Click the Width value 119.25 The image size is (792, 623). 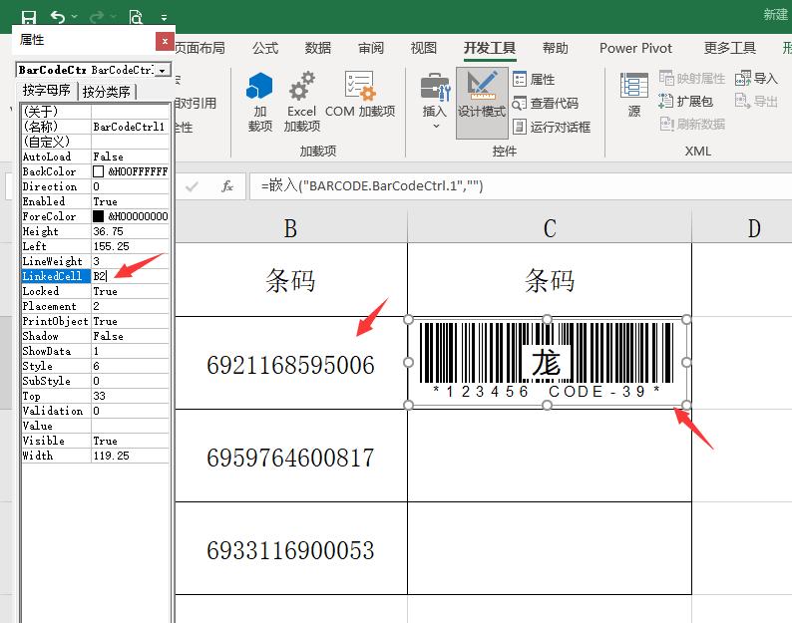131,456
